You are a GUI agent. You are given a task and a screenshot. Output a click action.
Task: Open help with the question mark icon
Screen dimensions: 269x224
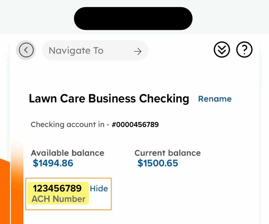(244, 50)
